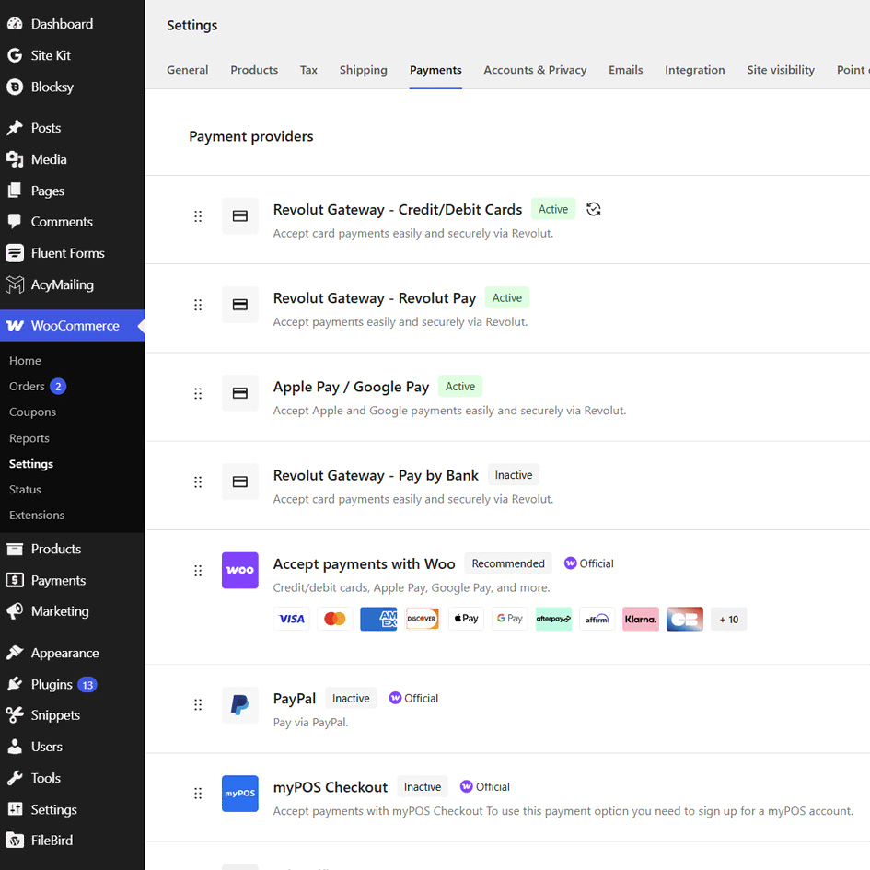870x870 pixels.
Task: Click drag handle next to PayPal
Action: point(198,704)
